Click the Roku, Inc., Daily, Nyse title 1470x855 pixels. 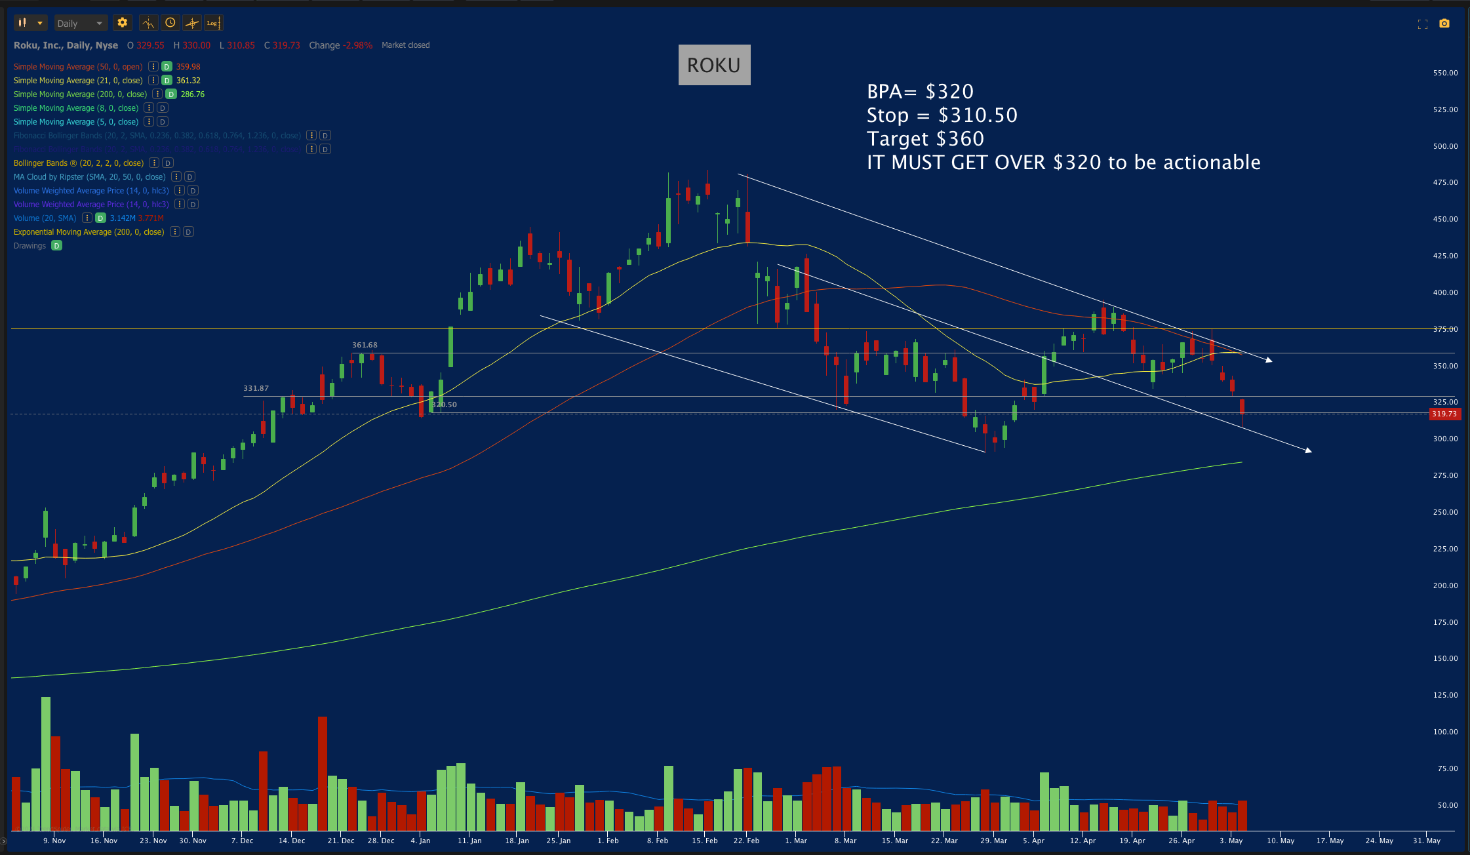66,45
